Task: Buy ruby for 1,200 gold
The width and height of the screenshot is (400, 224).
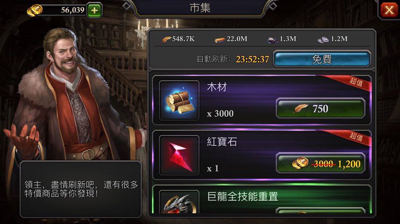Action: click(x=321, y=163)
